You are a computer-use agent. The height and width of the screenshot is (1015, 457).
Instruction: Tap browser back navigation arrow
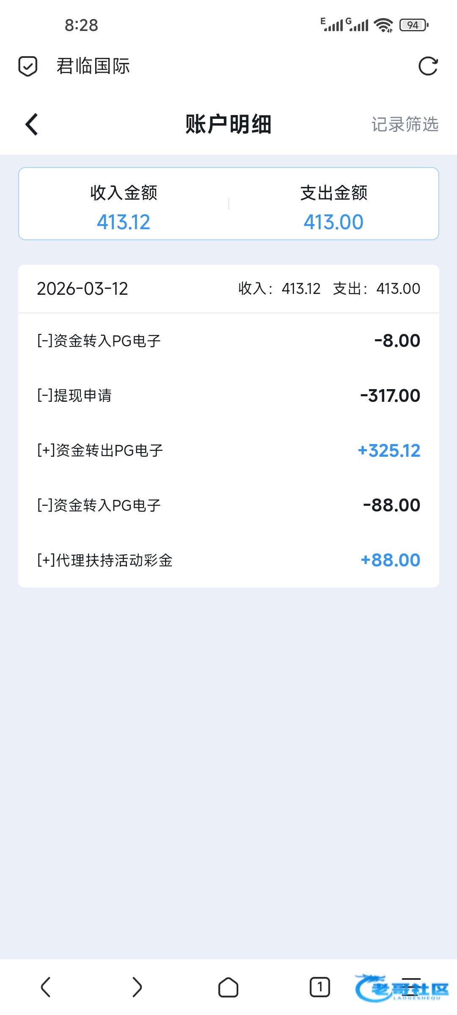[46, 987]
